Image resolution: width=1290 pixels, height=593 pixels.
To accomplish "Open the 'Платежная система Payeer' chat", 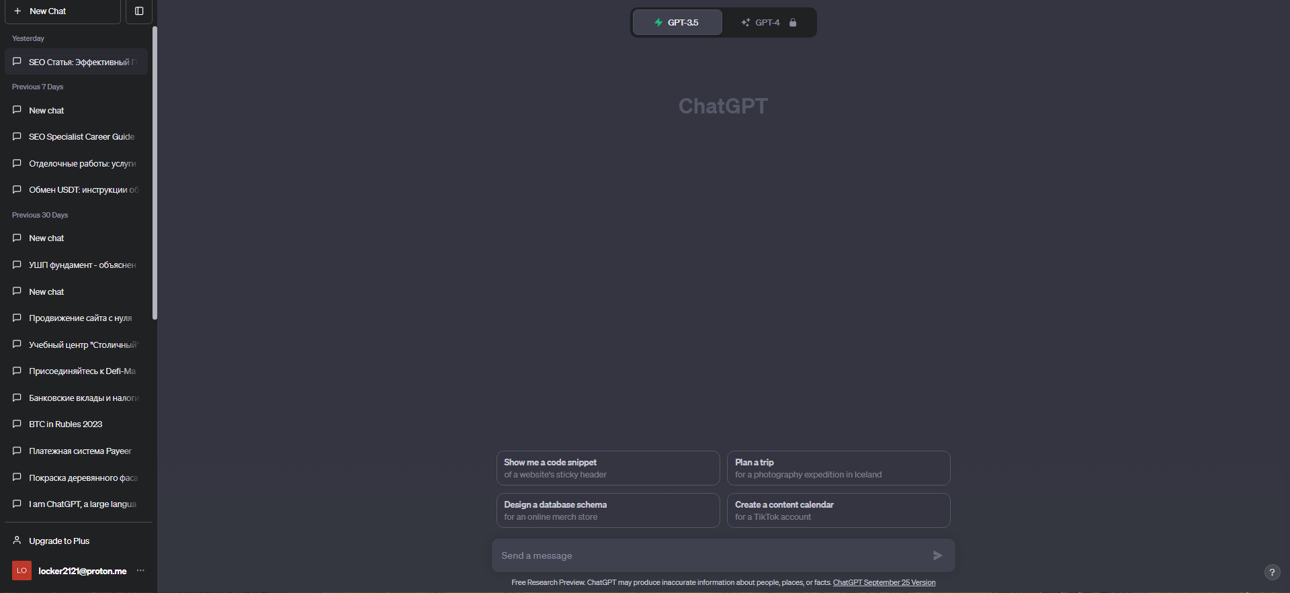I will [x=76, y=451].
